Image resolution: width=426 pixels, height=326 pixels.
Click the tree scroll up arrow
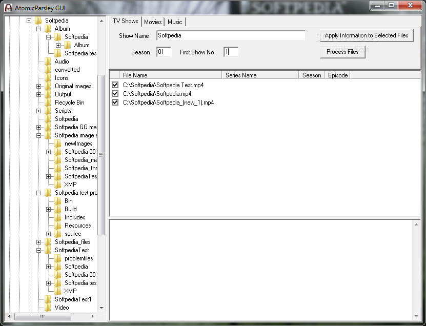102,21
